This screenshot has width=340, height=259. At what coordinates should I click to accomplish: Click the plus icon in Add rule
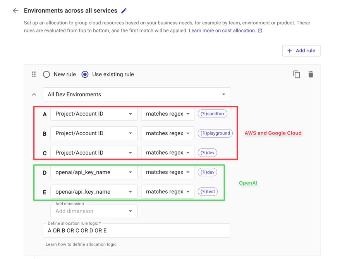[x=289, y=51]
